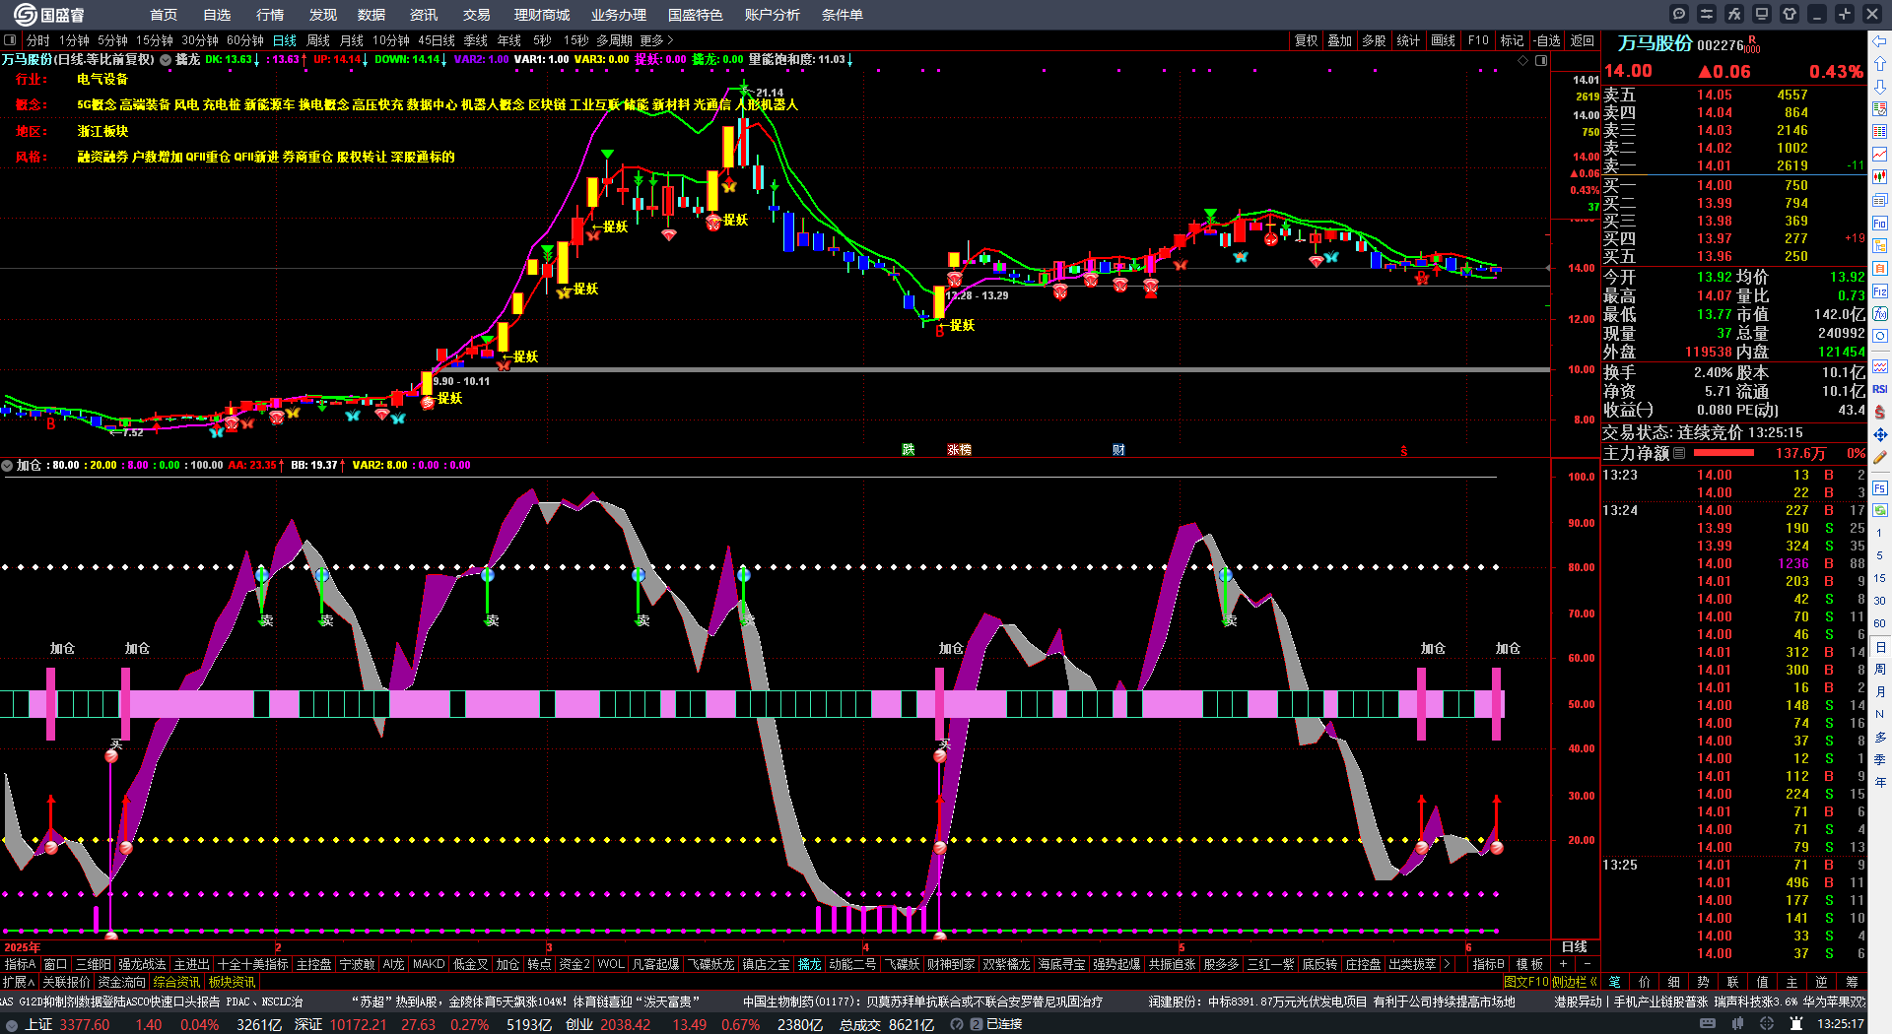The height and width of the screenshot is (1034, 1892).
Task: Click the 卖一 ask price 14.01 row
Action: (x=1732, y=165)
